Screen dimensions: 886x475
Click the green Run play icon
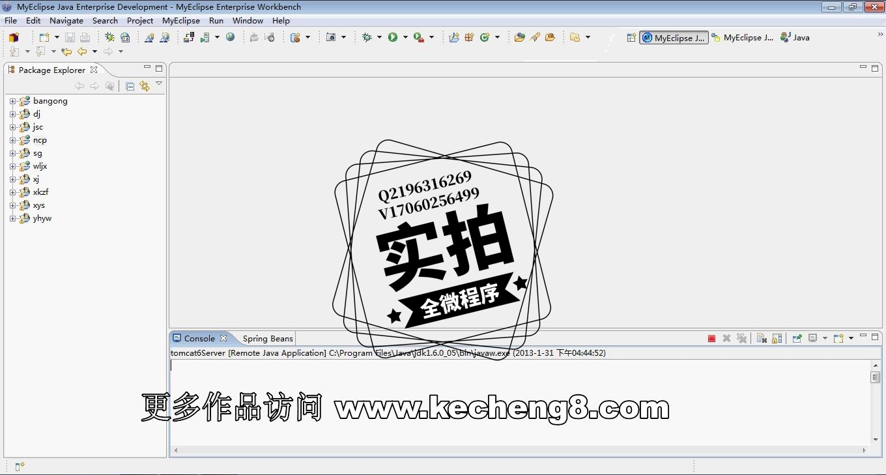click(x=393, y=38)
